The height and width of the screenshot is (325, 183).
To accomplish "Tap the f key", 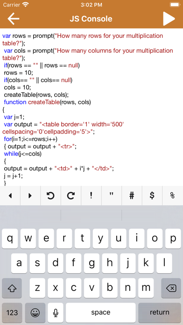I will pyautogui.click(x=73, y=263).
